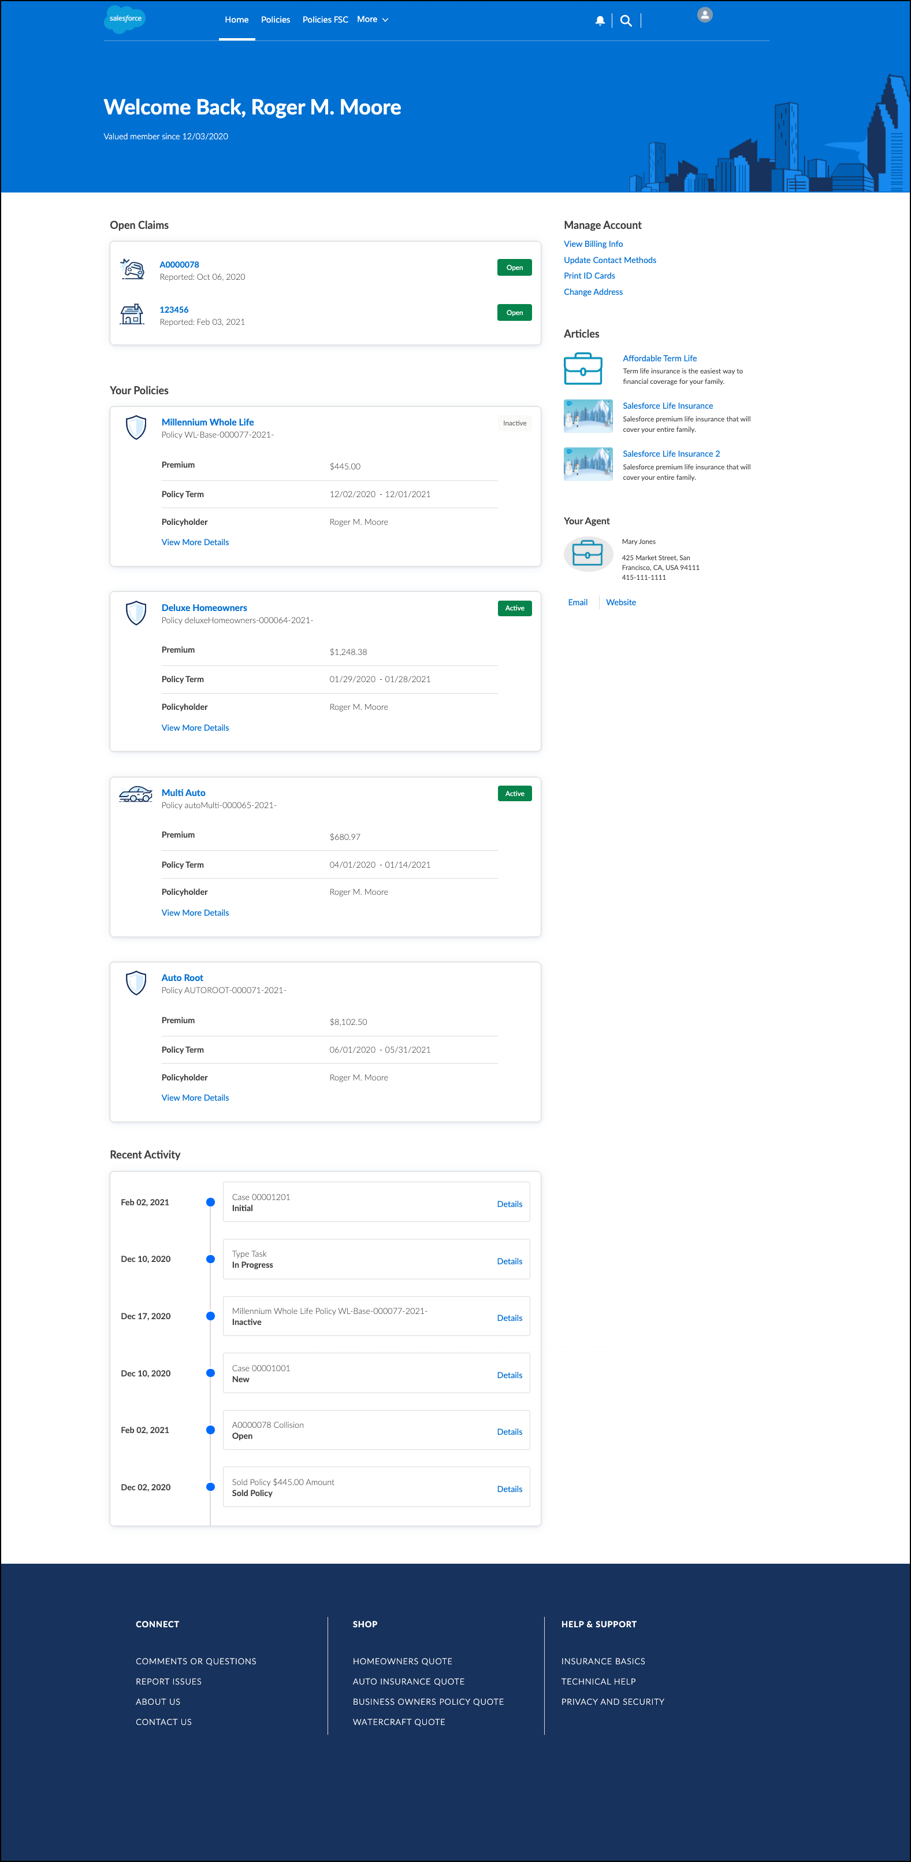
Task: Switch to the Policies tab
Action: tap(275, 20)
